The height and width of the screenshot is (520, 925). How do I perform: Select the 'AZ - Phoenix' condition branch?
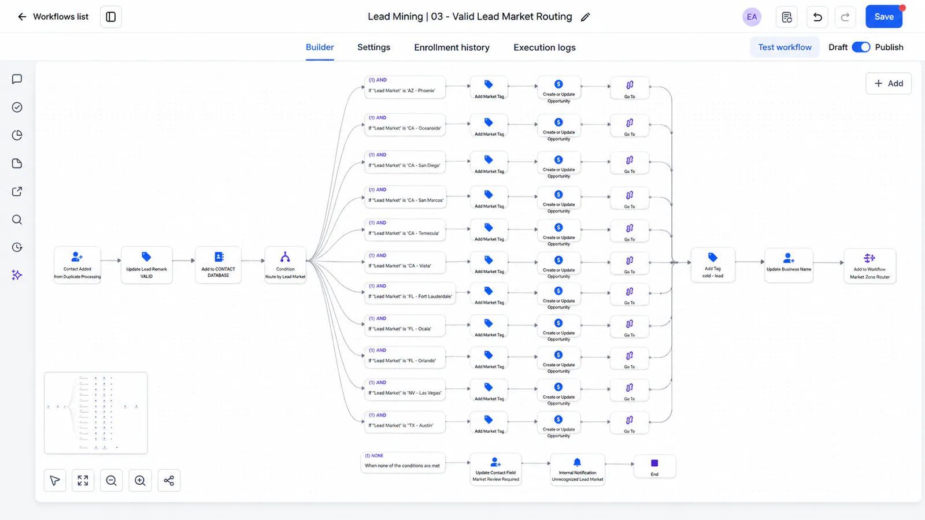(x=405, y=86)
